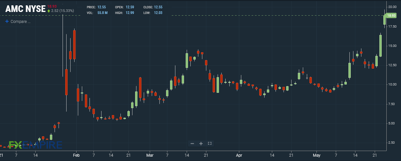
Task: Click the 2.50 price axis label
Action: click(391, 143)
